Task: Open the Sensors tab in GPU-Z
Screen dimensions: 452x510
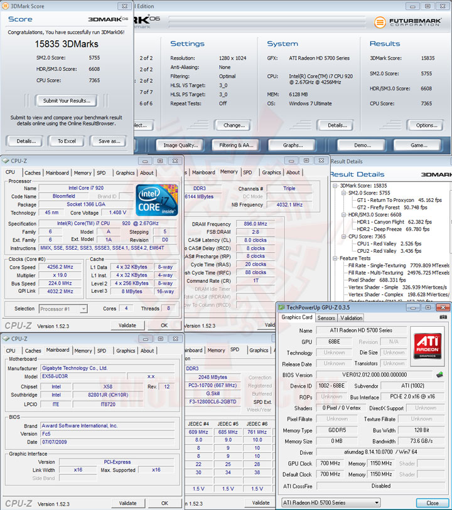Action: (x=326, y=318)
